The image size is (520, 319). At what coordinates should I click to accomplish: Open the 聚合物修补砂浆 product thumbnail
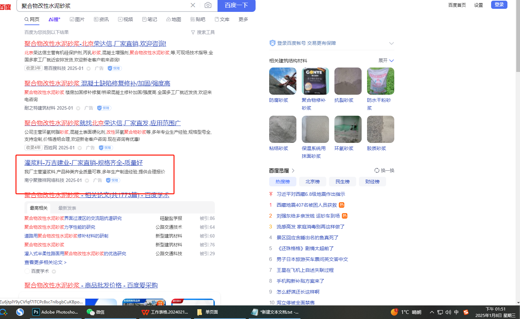pos(315,81)
